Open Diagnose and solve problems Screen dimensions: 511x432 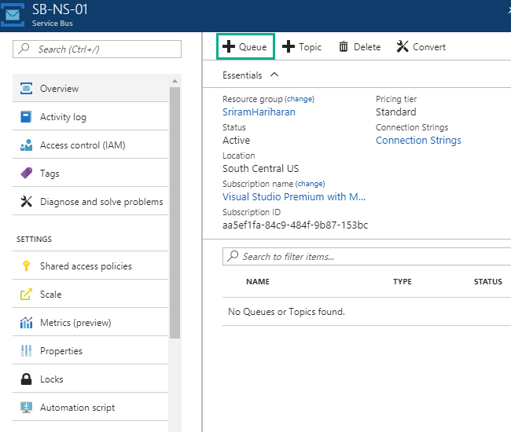101,202
